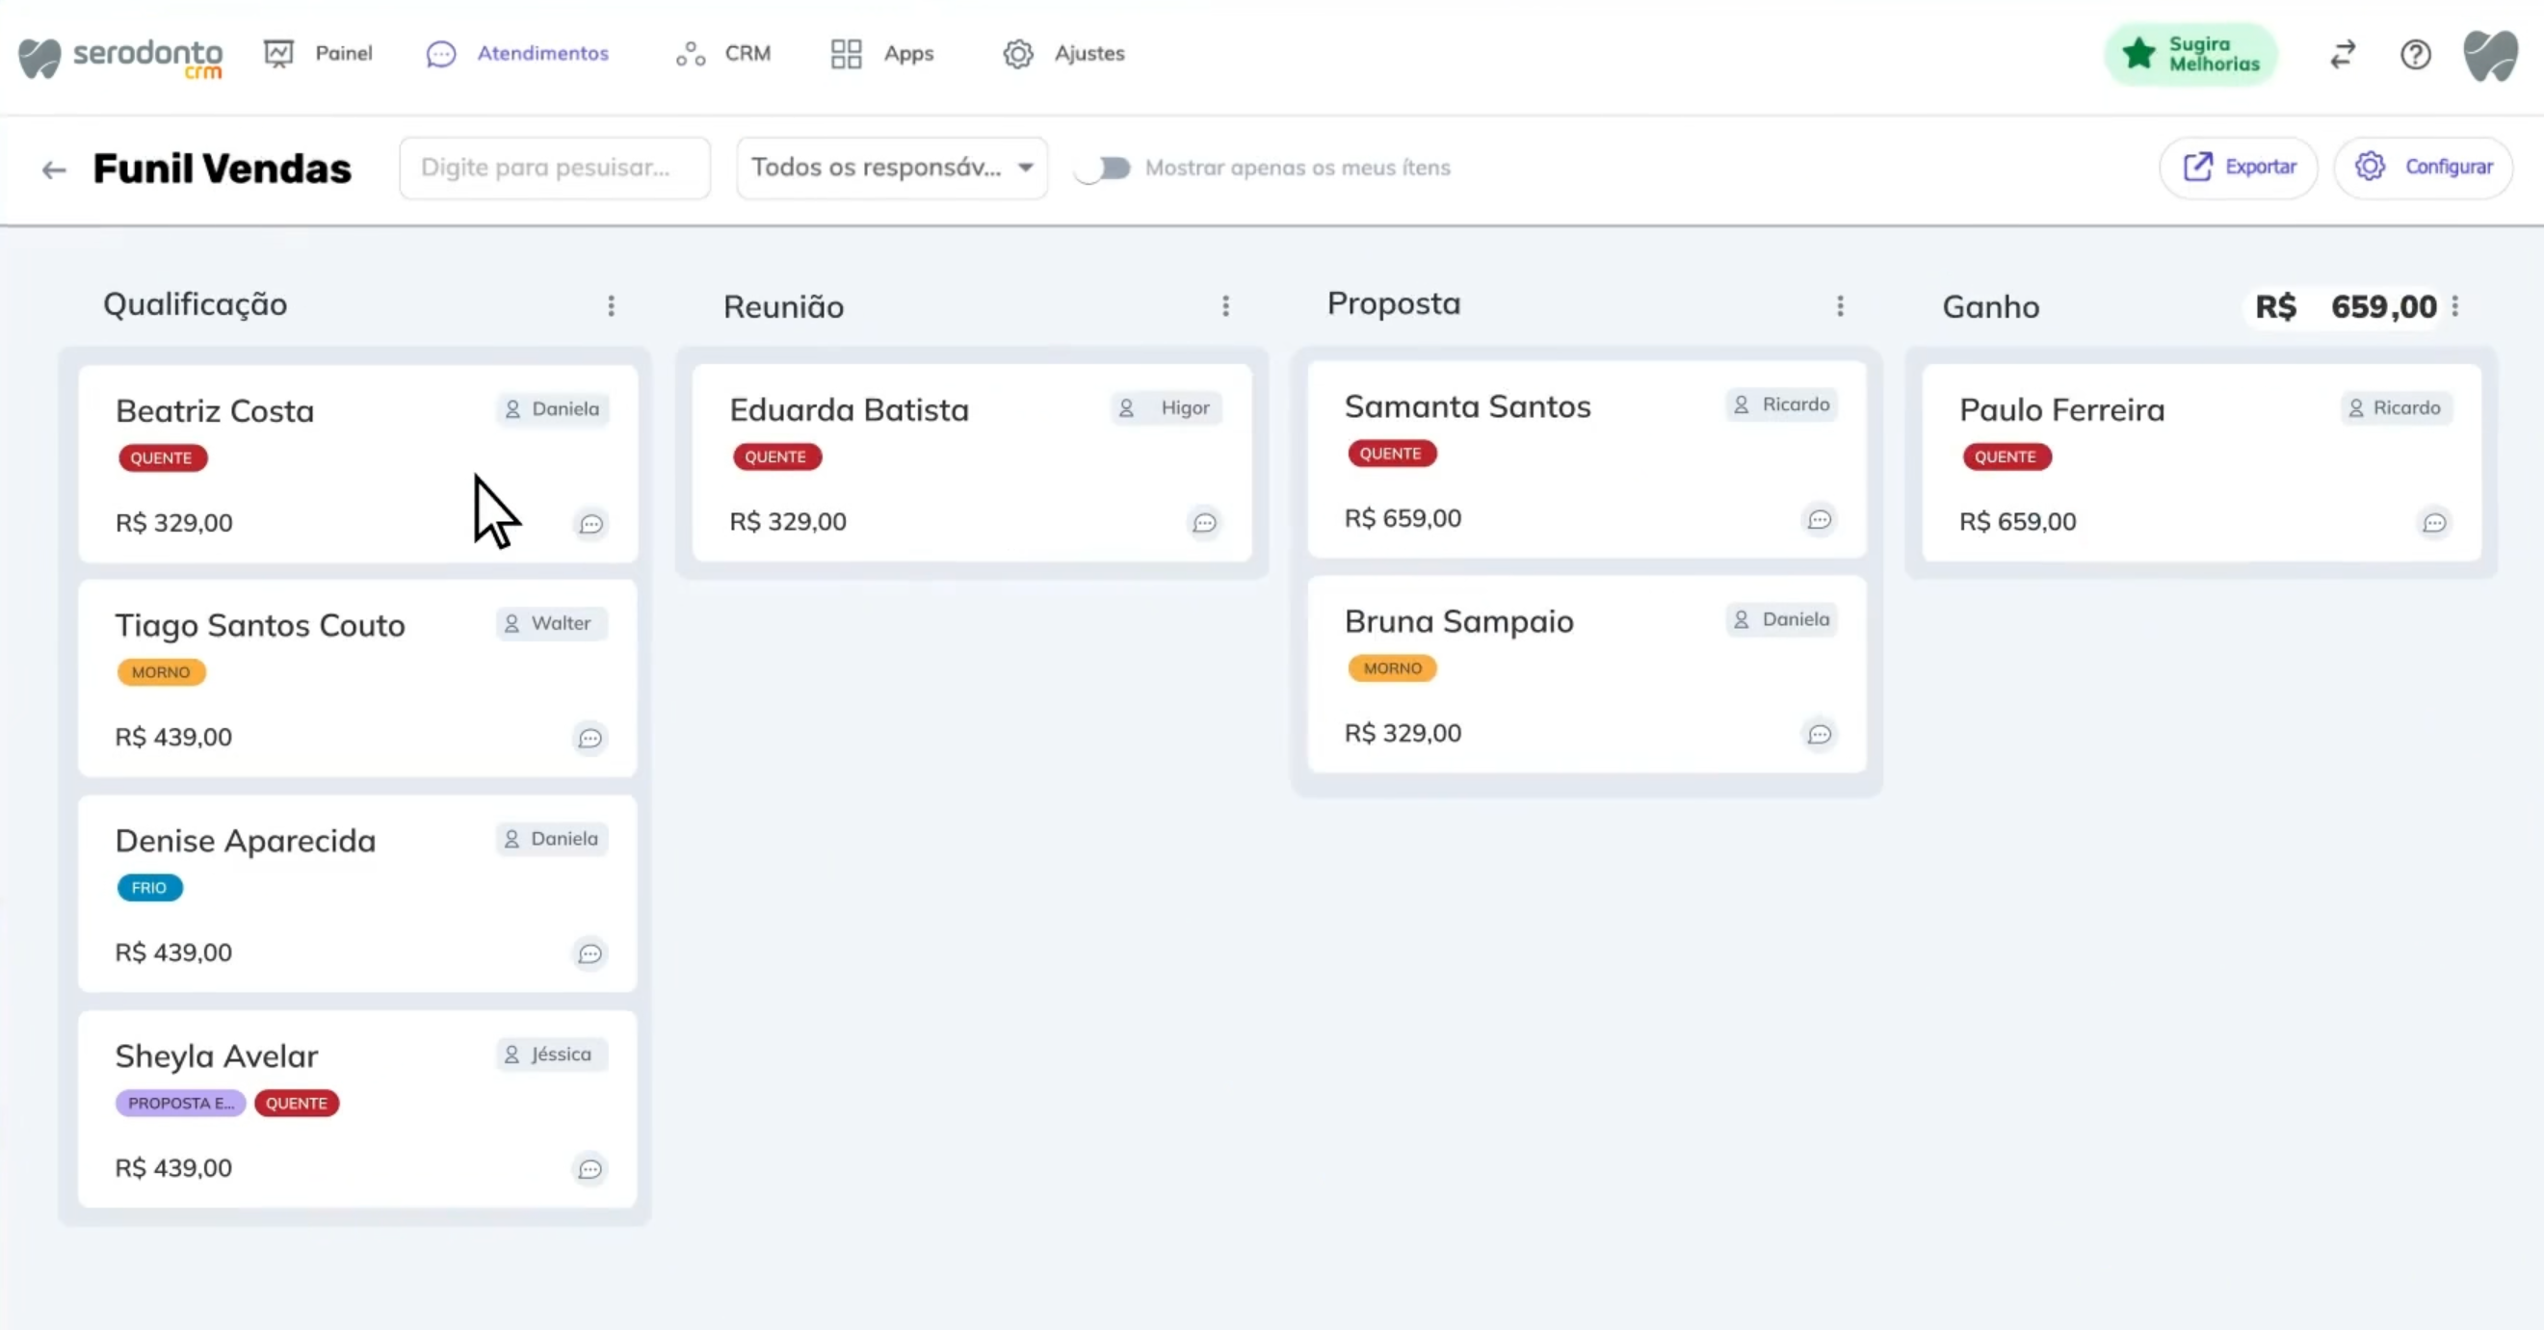Click Jéssica assignee on Sheyla Avelar card

(x=552, y=1054)
